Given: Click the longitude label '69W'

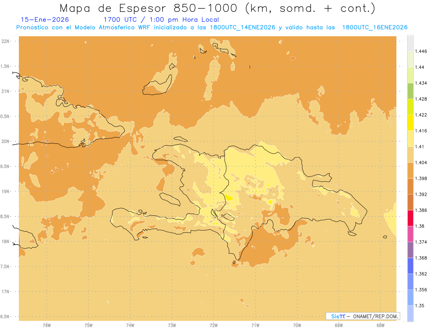Looking at the screenshot, I should coord(339,325).
